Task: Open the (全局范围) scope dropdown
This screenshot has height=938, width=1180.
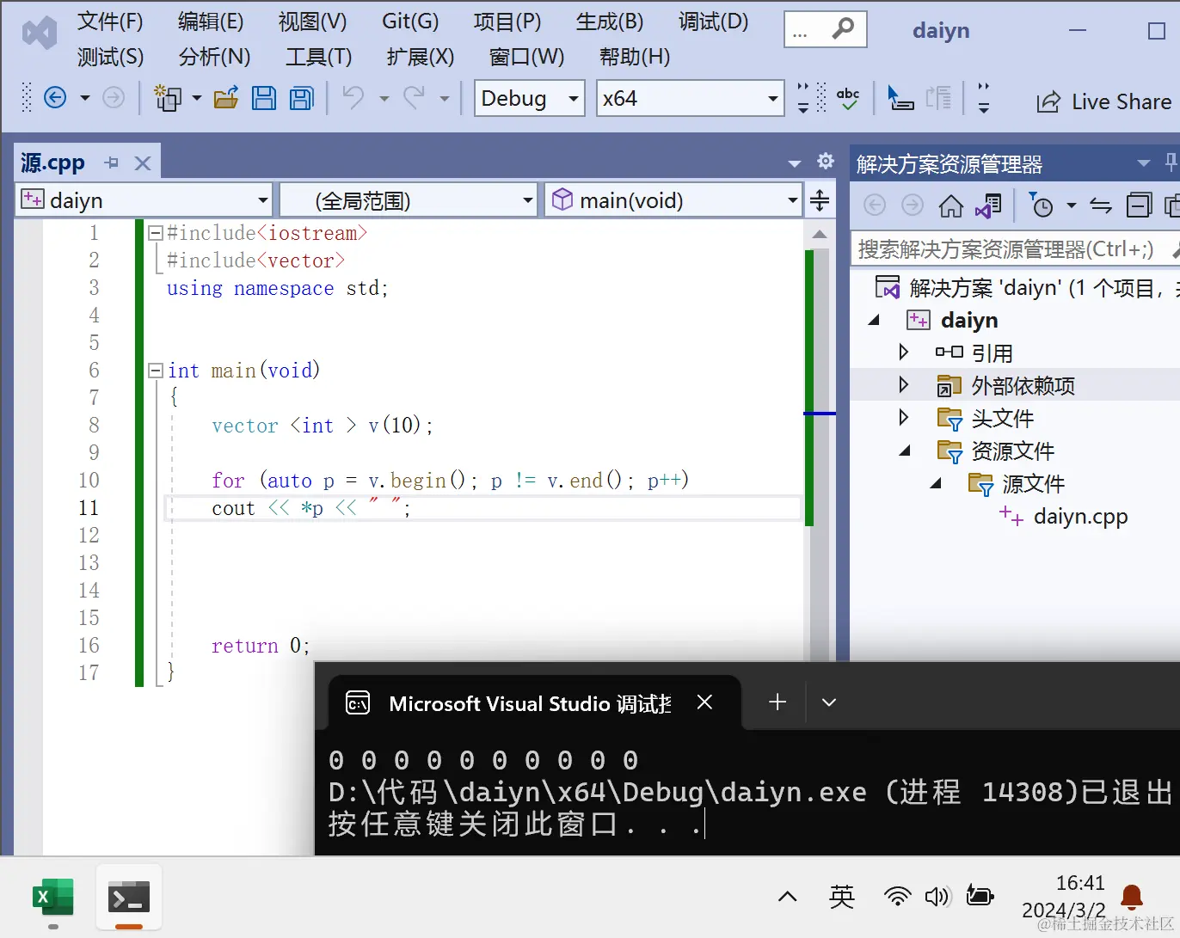Action: click(x=409, y=200)
